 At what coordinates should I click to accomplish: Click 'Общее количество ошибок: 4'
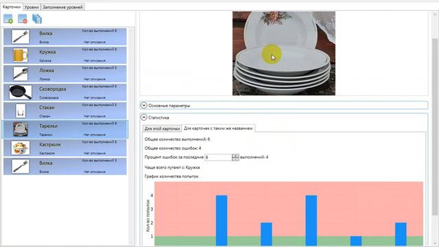(x=173, y=148)
